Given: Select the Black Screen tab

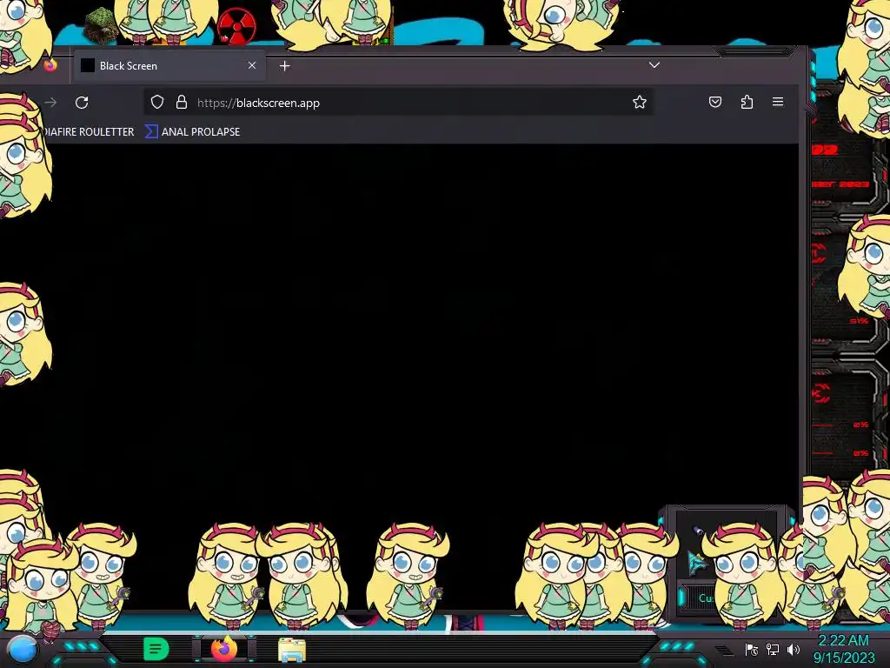Looking at the screenshot, I should pos(169,66).
